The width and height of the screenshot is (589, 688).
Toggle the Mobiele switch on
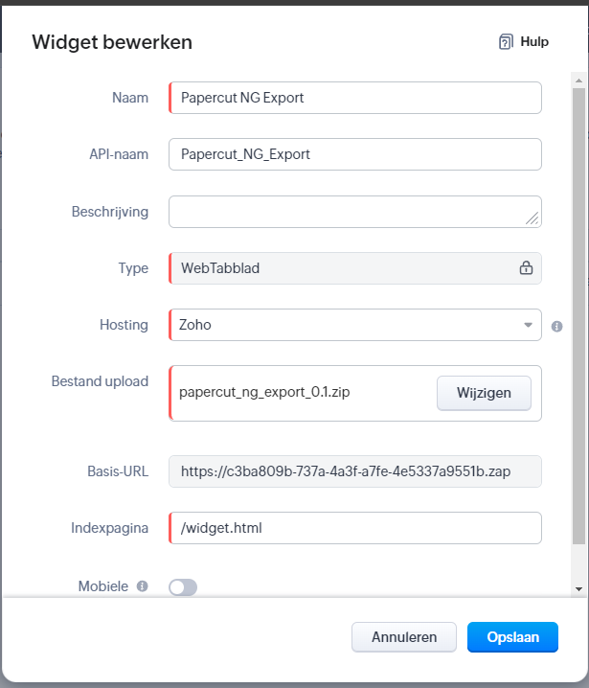[183, 587]
